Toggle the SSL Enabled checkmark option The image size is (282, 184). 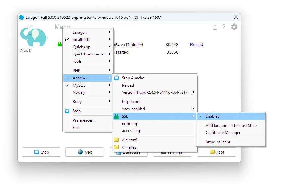coord(212,116)
